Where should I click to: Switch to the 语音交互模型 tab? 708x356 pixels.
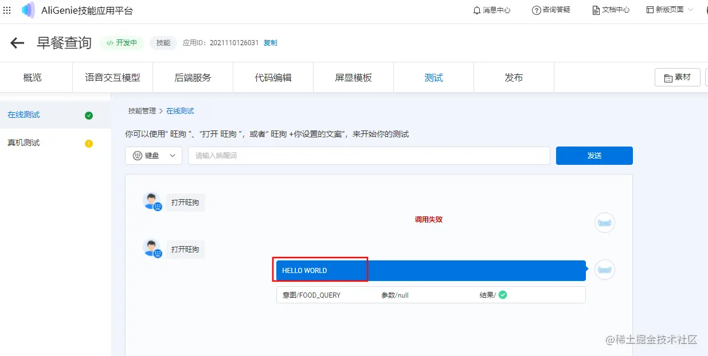[x=113, y=78]
